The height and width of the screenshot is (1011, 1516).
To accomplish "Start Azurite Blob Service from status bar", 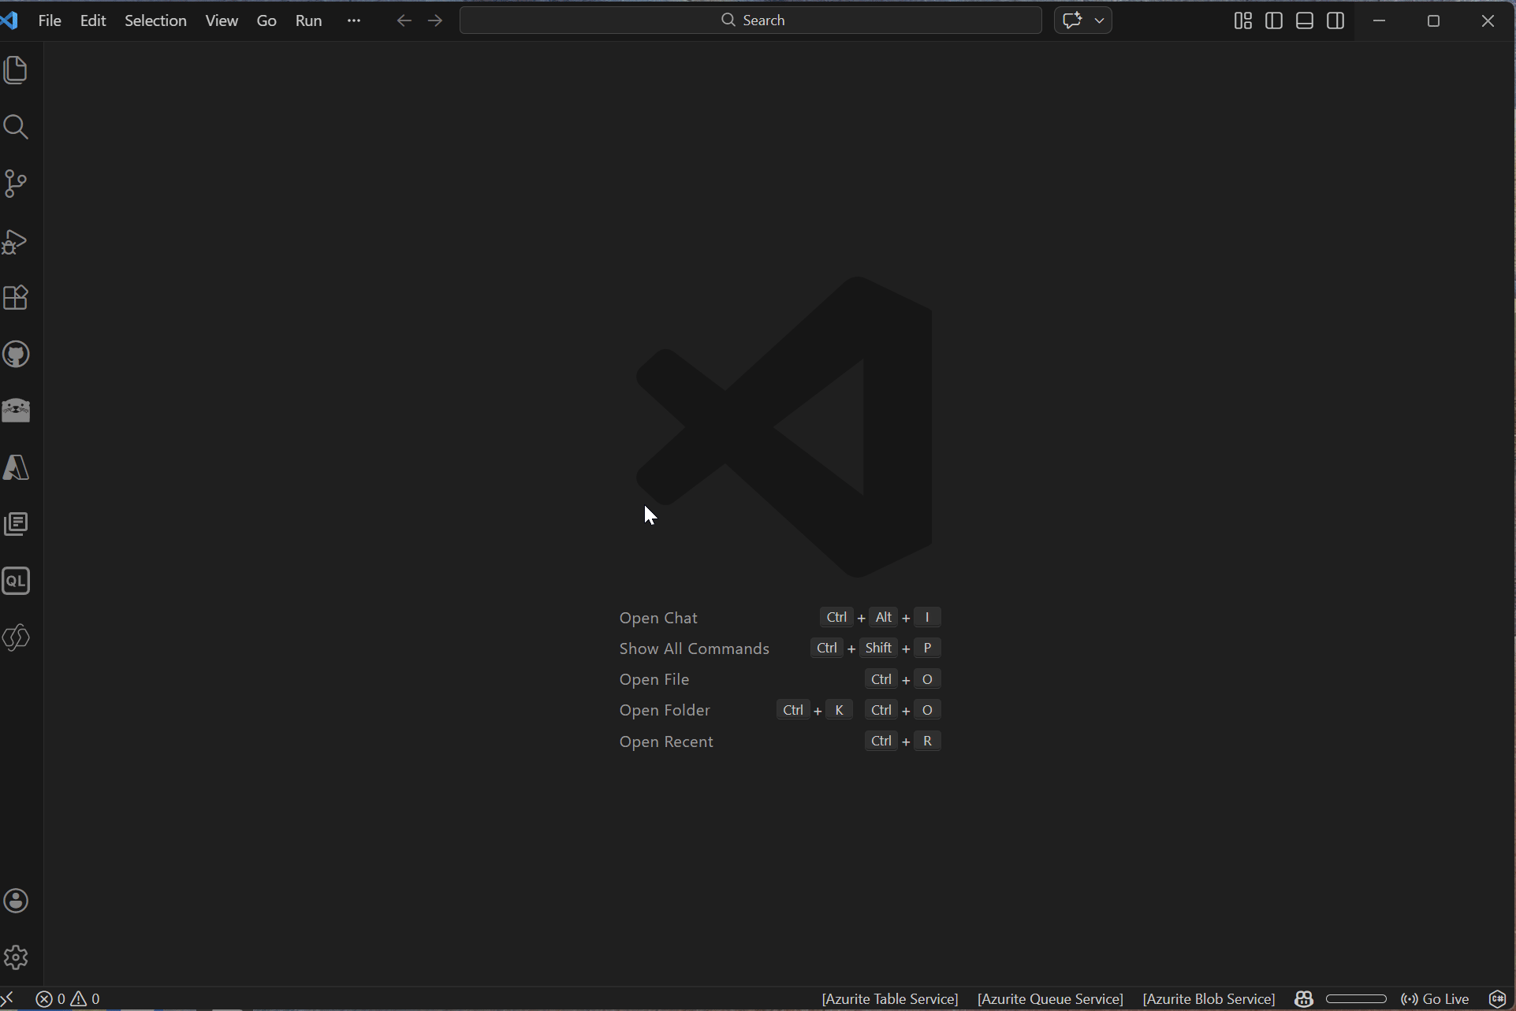I will pos(1208,998).
